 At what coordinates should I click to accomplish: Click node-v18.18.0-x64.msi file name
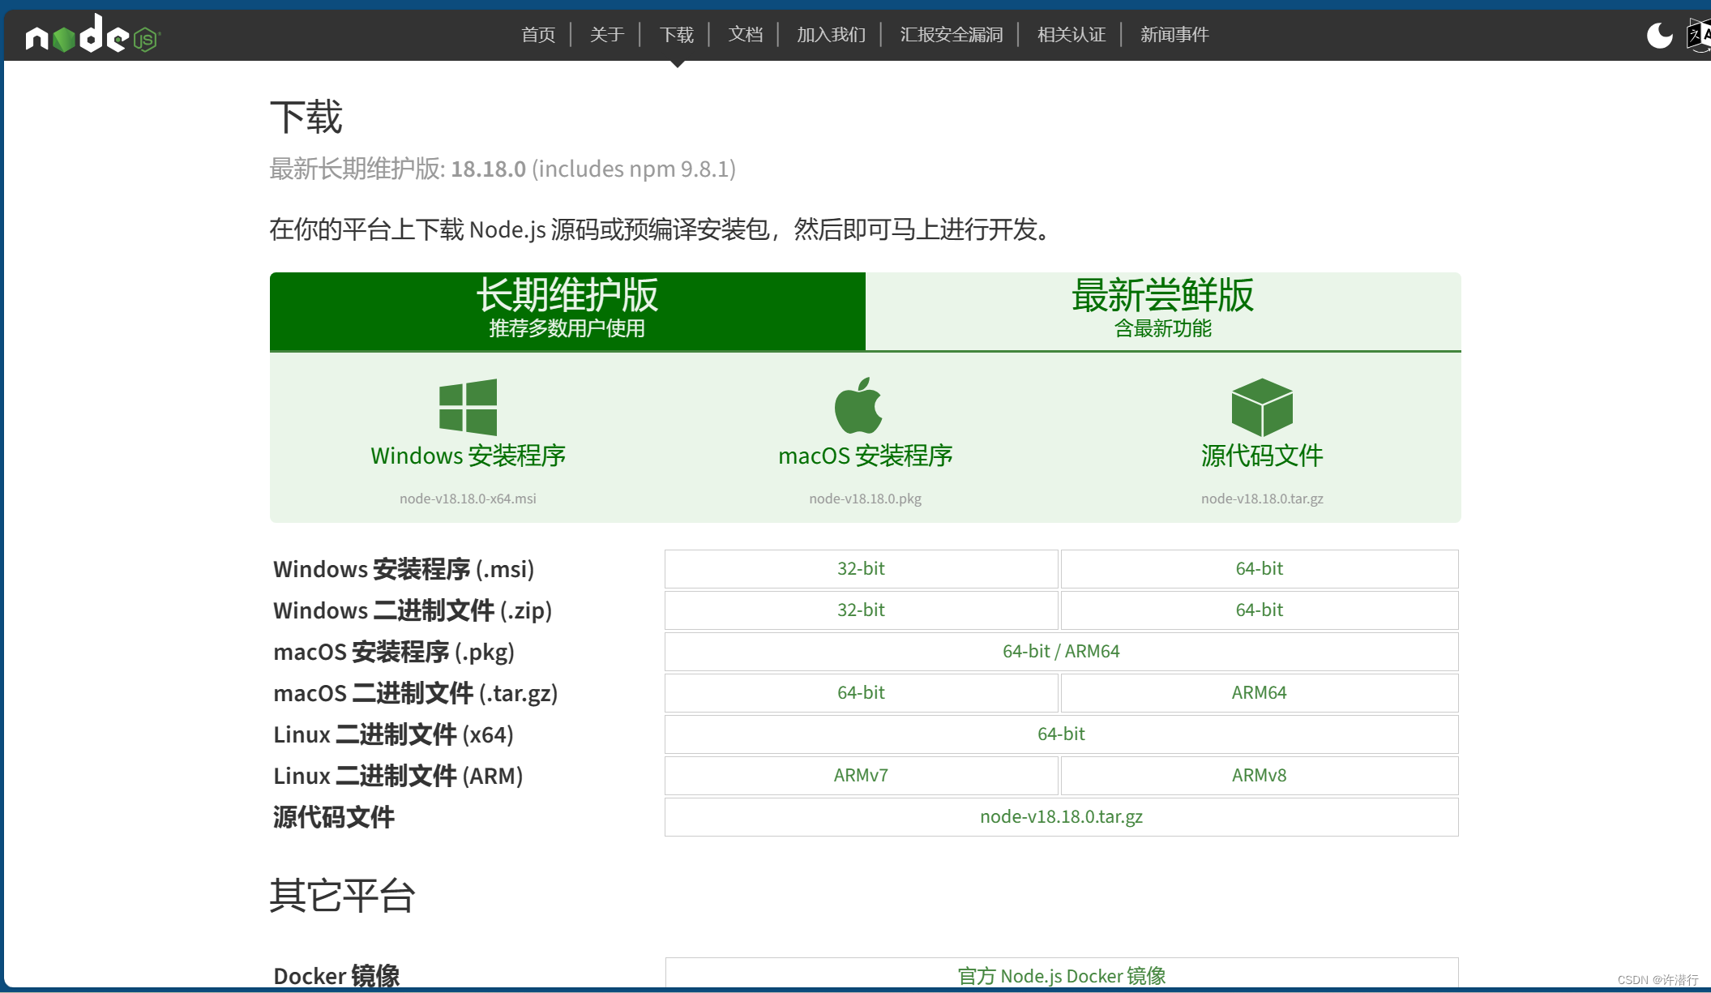pyautogui.click(x=468, y=499)
